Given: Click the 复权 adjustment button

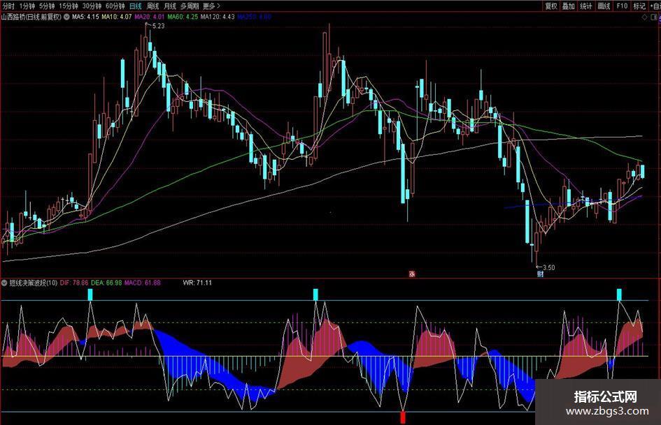Looking at the screenshot, I should click(x=551, y=6).
